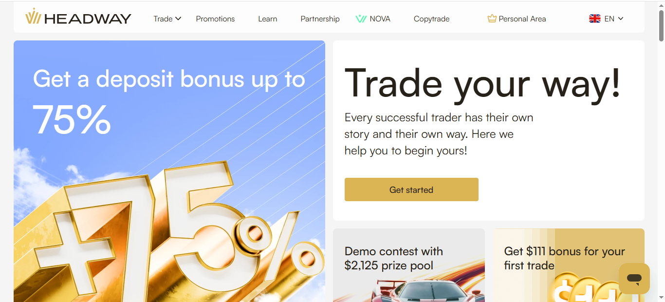The height and width of the screenshot is (302, 665).
Task: Click the NOVA logo icon
Action: point(361,19)
